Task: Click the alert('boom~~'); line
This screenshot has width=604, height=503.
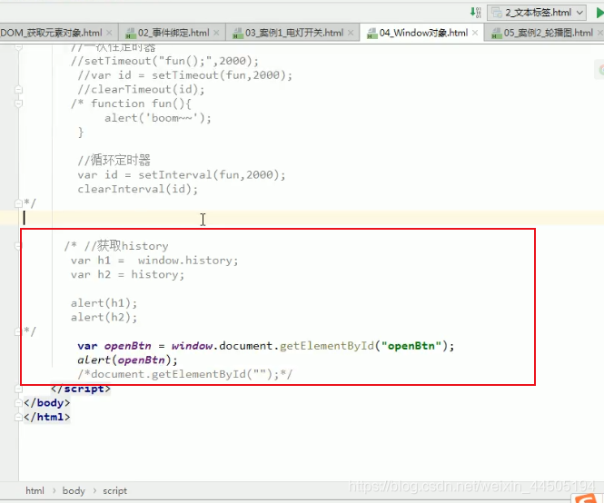Action: point(158,118)
